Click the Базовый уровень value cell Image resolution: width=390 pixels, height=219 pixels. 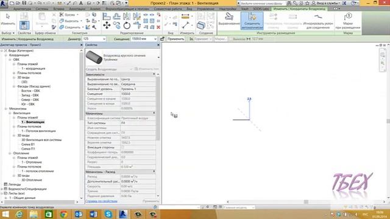(x=138, y=89)
